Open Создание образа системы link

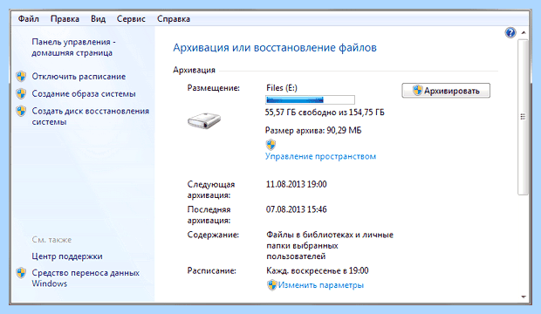point(84,93)
